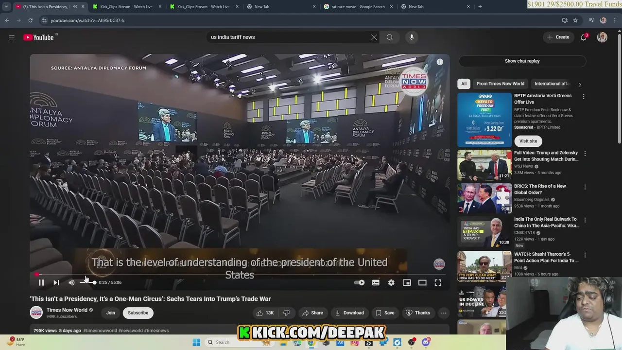Image resolution: width=622 pixels, height=350 pixels.
Task: Enable miniplayer mode
Action: (x=407, y=282)
